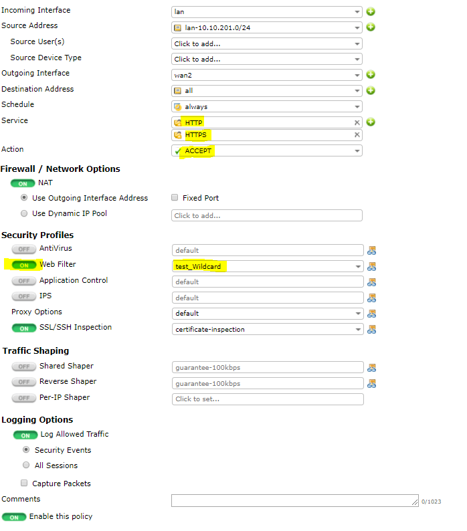The height and width of the screenshot is (531, 467).
Task: Remove the HTTP service entry
Action: point(357,122)
